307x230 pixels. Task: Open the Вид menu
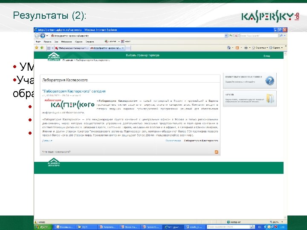[56, 42]
